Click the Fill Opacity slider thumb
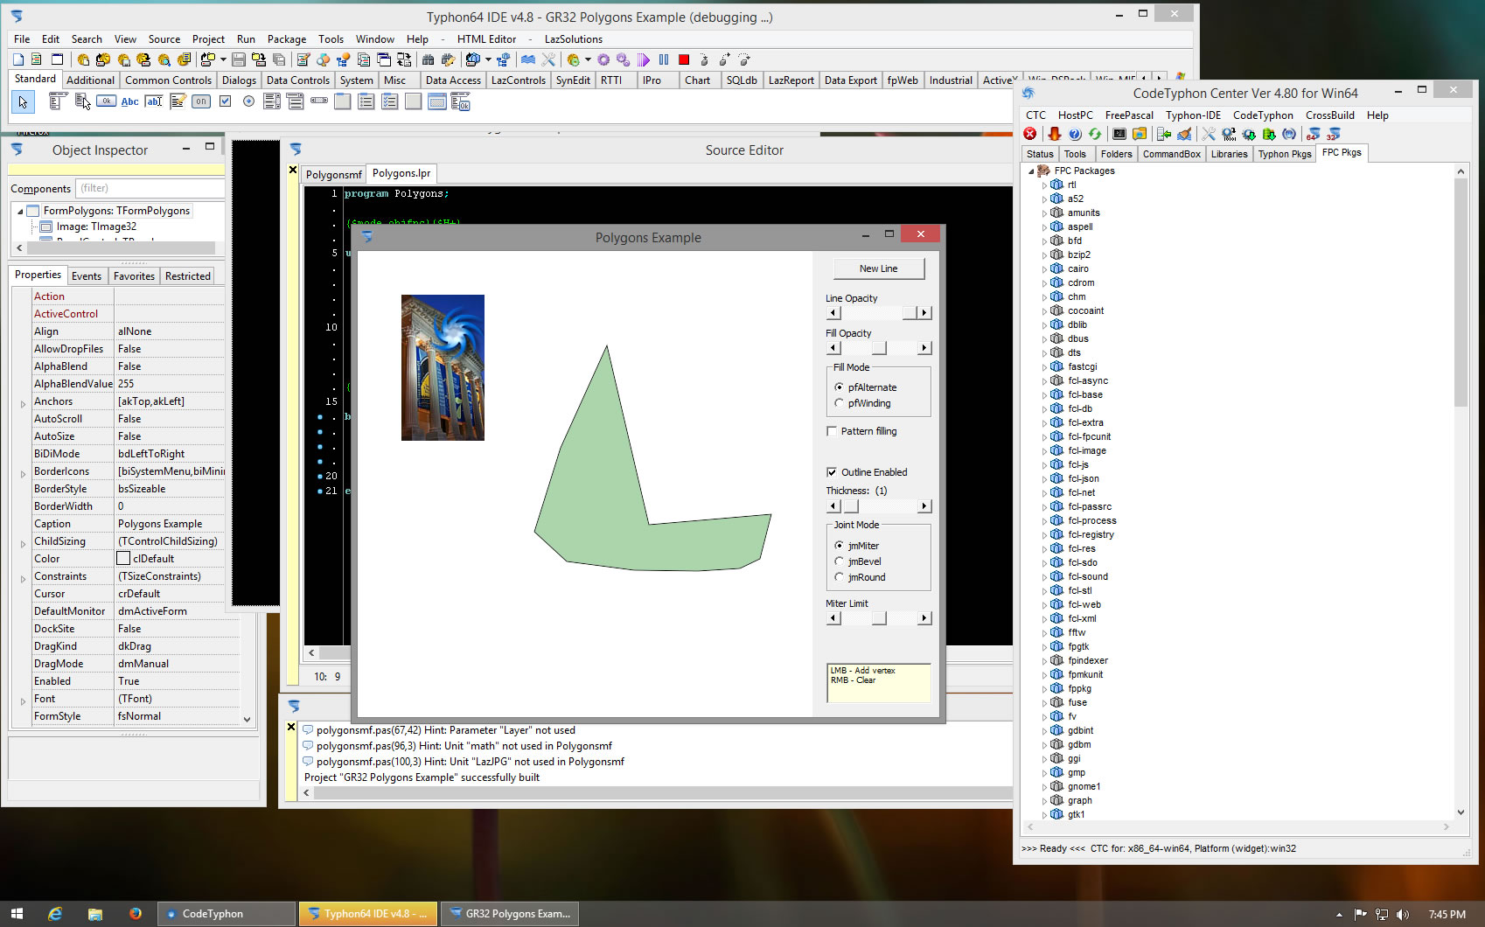Image resolution: width=1485 pixels, height=927 pixels. [879, 348]
